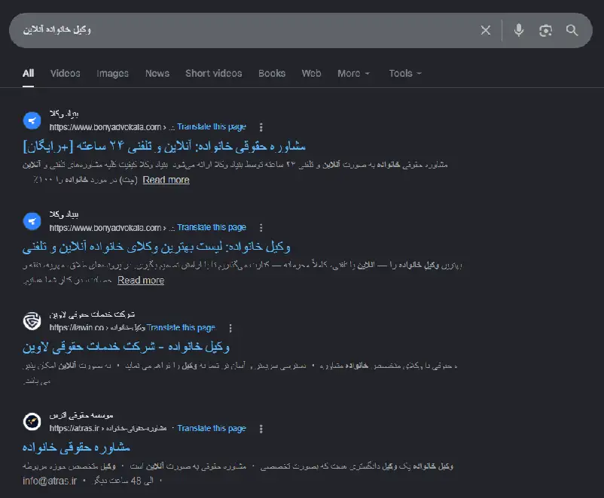604x498 pixels.
Task: Click the lawin.co shield favicon
Action: coord(32,321)
